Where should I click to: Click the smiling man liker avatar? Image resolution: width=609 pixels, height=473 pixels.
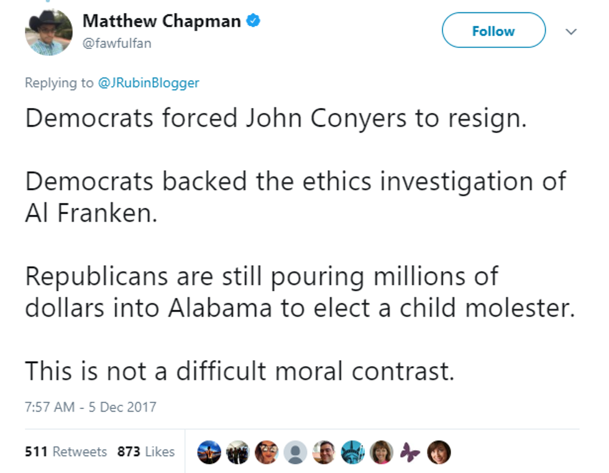tap(323, 453)
